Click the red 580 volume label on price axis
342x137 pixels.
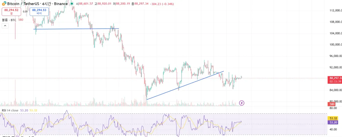click(332, 105)
